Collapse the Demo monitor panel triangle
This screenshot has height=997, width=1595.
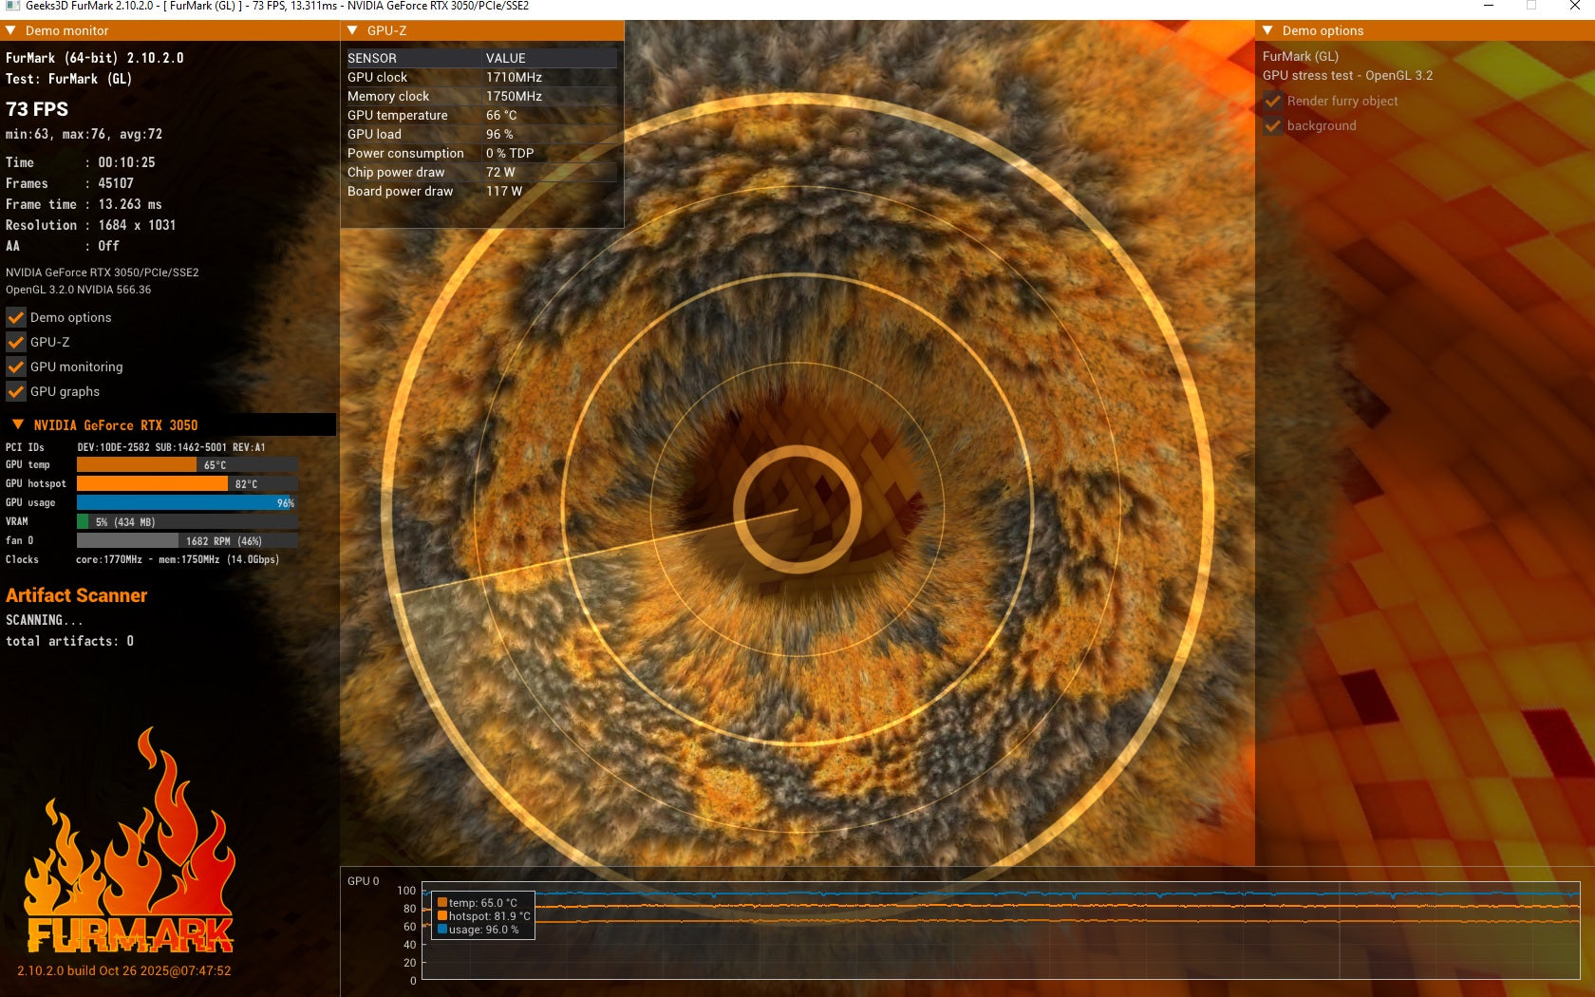pyautogui.click(x=11, y=30)
